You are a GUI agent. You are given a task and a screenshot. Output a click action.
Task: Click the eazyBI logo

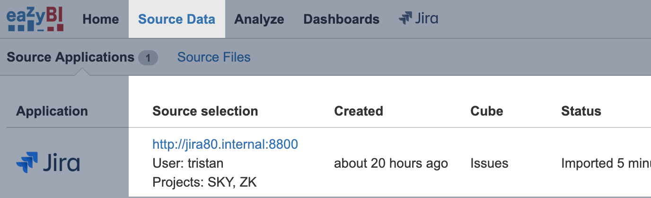point(35,19)
